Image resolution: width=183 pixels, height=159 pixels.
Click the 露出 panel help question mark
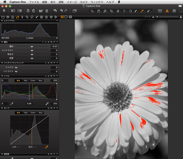point(43,42)
